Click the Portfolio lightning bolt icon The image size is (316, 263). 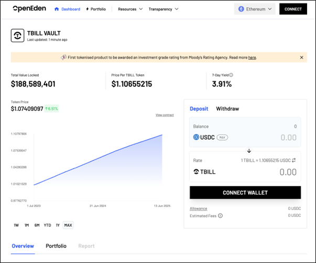coord(88,9)
